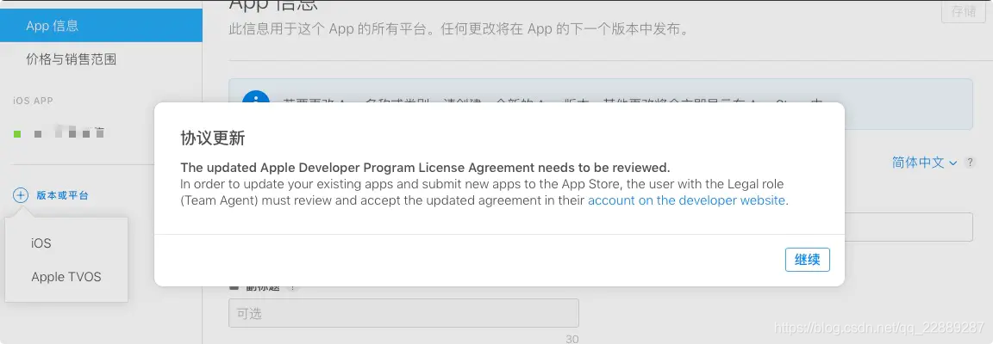Click the plus icon next to 版本或平台

tap(21, 195)
